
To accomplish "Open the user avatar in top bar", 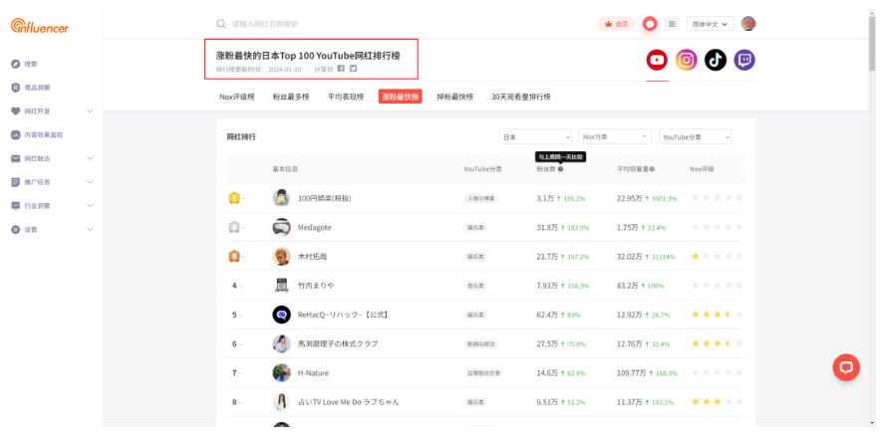I will (x=748, y=24).
